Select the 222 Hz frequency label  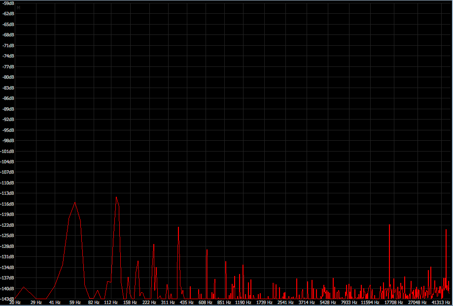[x=149, y=303]
